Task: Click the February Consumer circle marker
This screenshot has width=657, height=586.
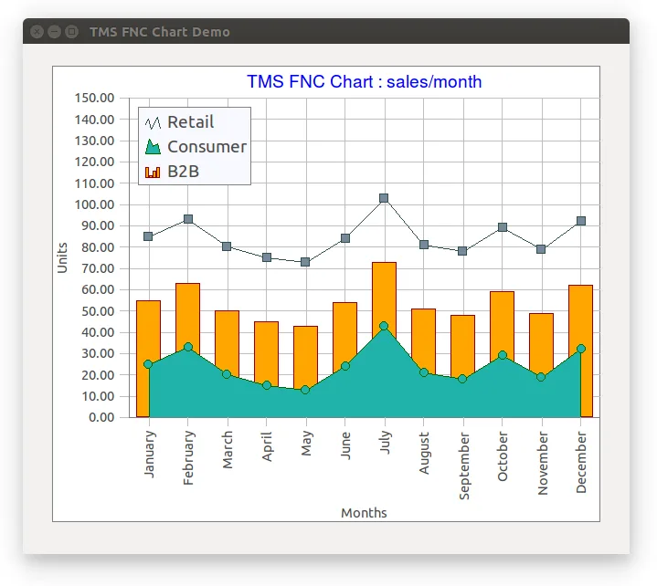Action: click(188, 347)
